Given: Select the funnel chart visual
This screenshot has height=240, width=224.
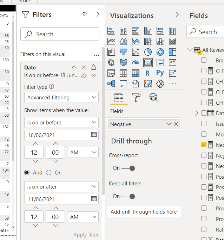Looking at the screenshot, I should pyautogui.click(x=123, y=52).
